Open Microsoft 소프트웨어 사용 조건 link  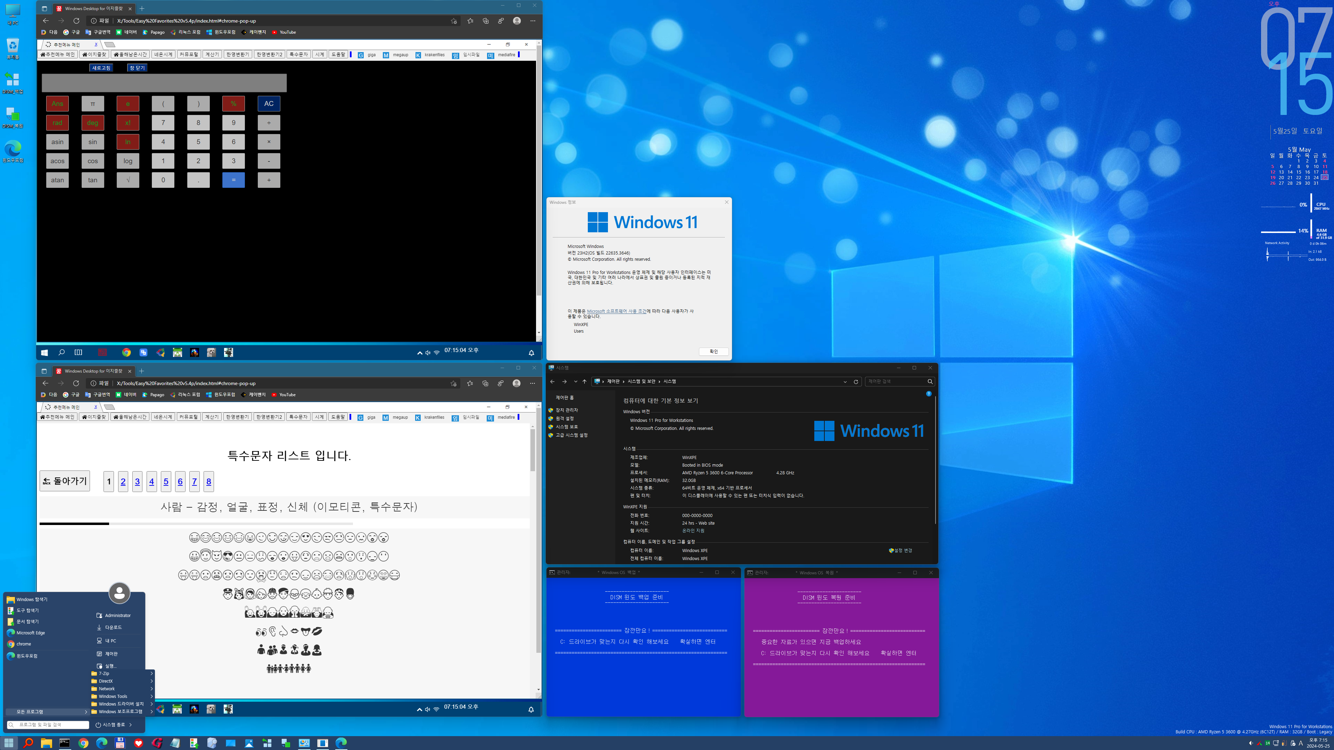click(616, 311)
